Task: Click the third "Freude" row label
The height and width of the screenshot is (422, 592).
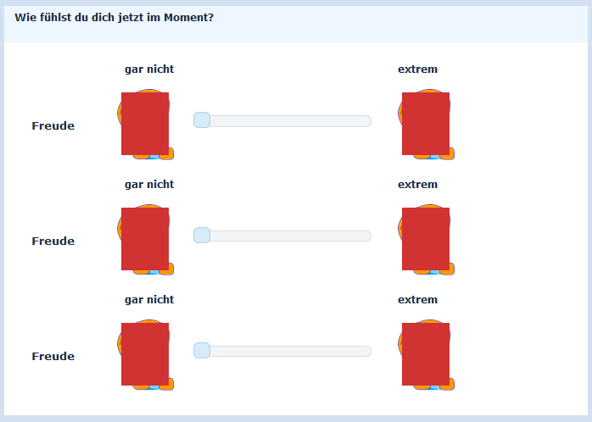Action: [x=53, y=357]
